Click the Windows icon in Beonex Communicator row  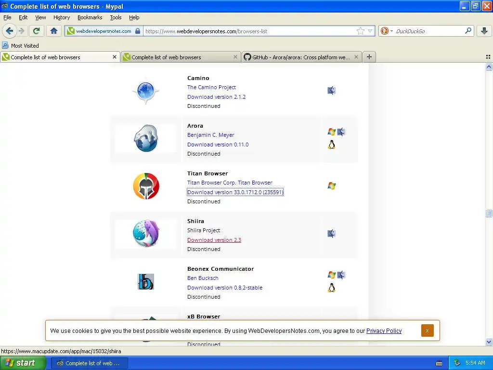point(331,275)
